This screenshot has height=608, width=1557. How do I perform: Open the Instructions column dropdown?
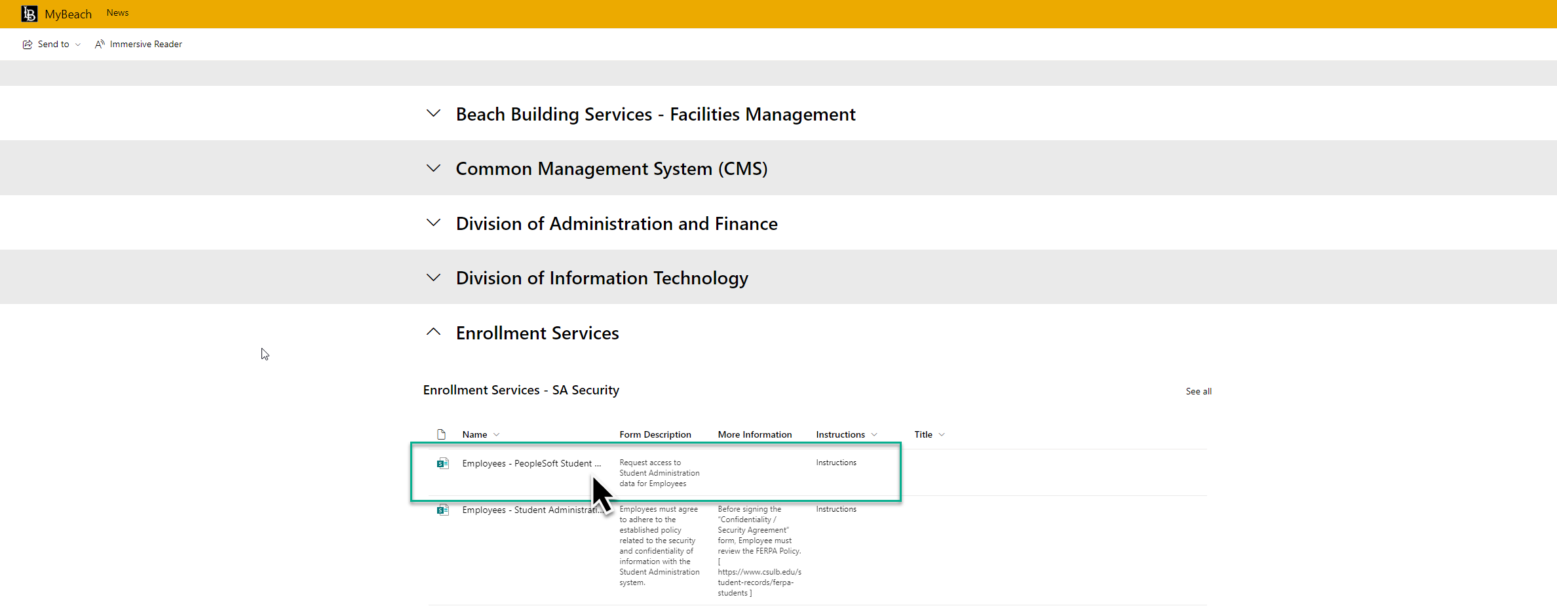pyautogui.click(x=875, y=434)
